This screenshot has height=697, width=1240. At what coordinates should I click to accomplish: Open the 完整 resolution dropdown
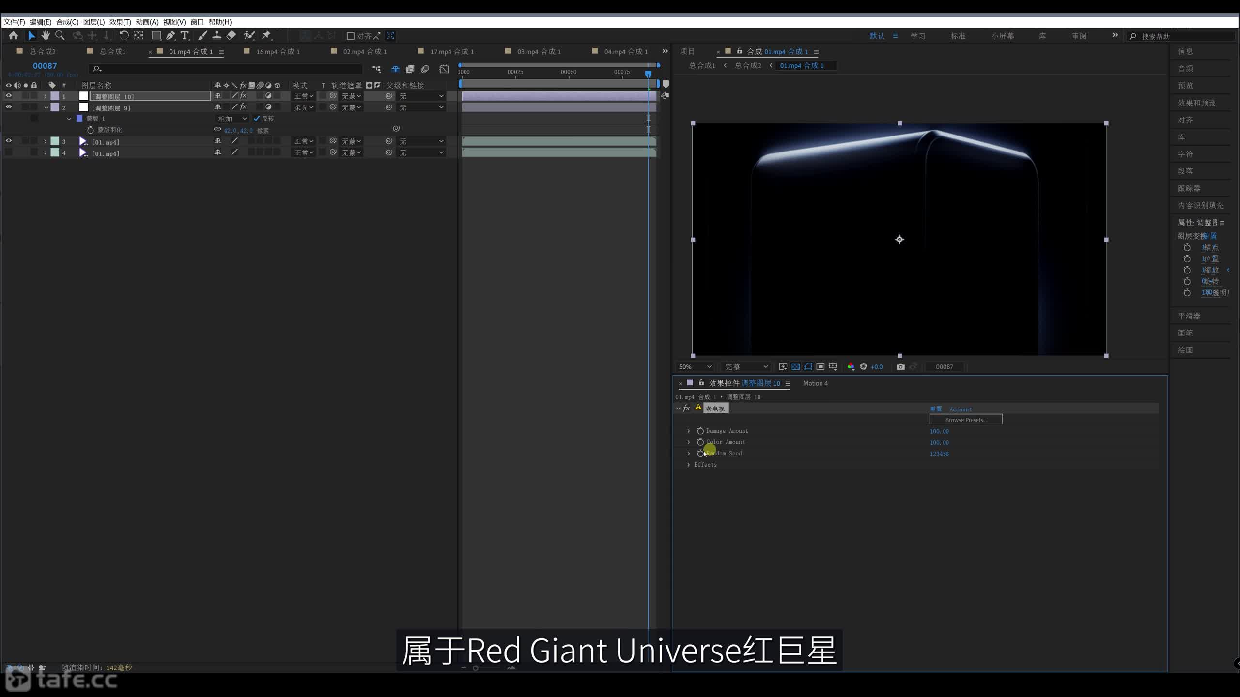[x=746, y=367]
